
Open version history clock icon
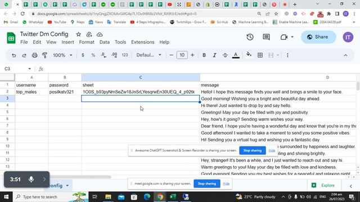[x=250, y=37]
